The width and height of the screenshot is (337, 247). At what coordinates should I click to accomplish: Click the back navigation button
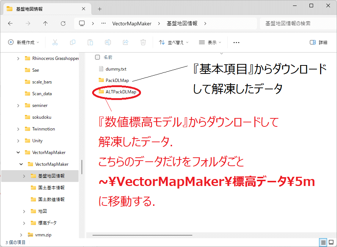(10, 23)
